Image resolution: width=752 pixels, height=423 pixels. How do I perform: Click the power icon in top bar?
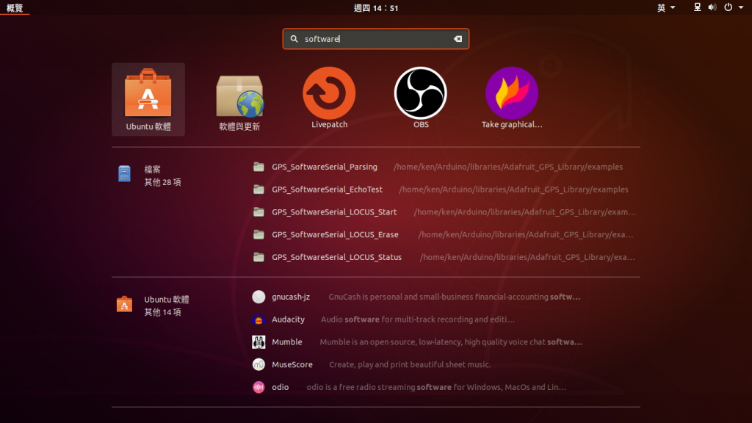coord(728,7)
